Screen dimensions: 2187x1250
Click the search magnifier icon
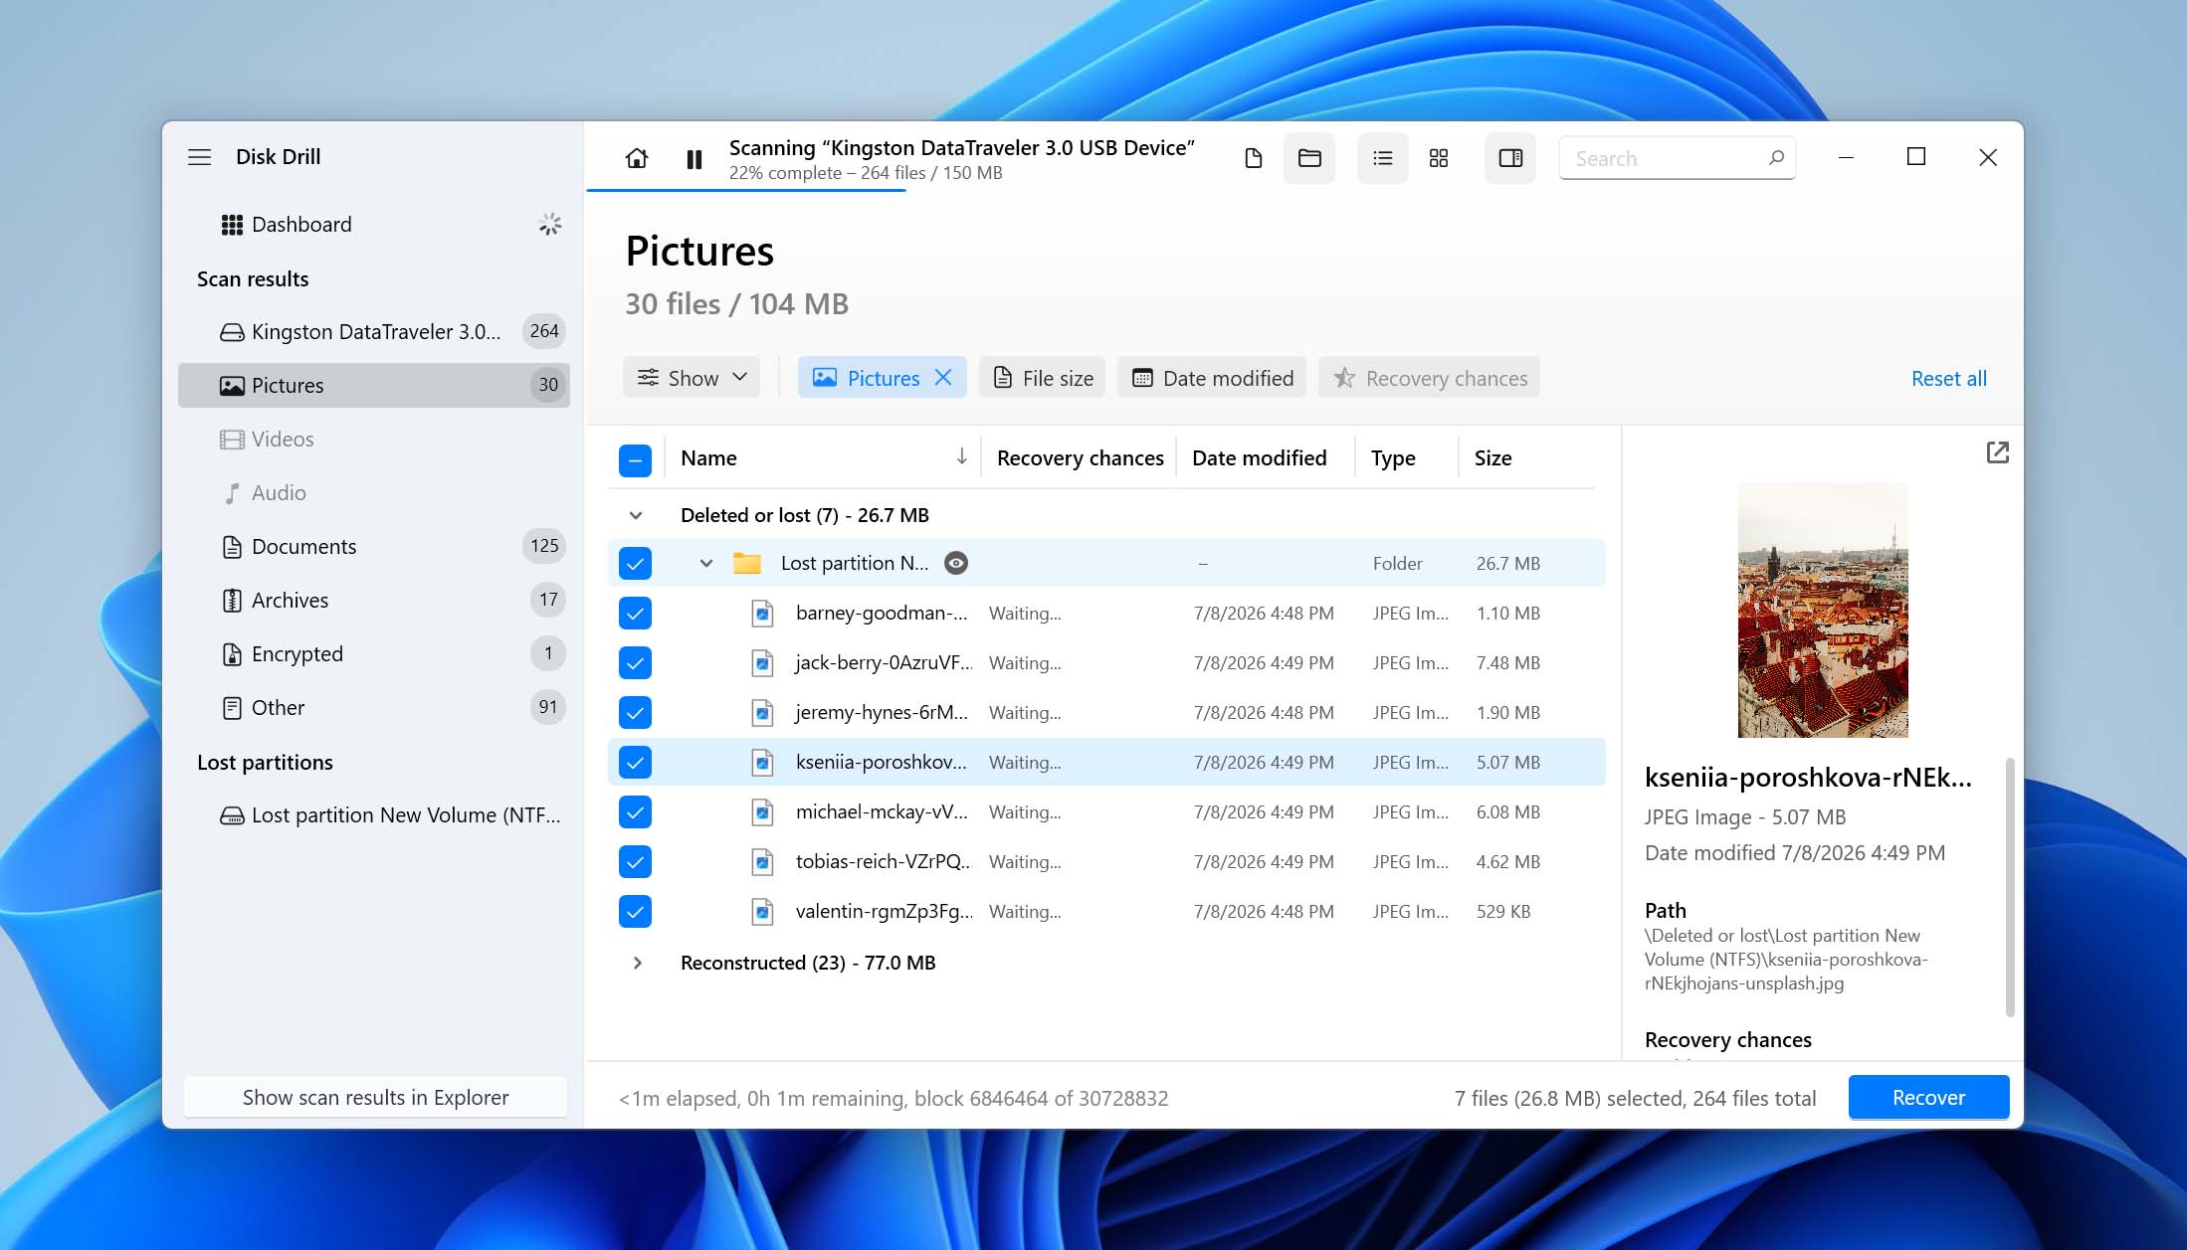(1776, 158)
